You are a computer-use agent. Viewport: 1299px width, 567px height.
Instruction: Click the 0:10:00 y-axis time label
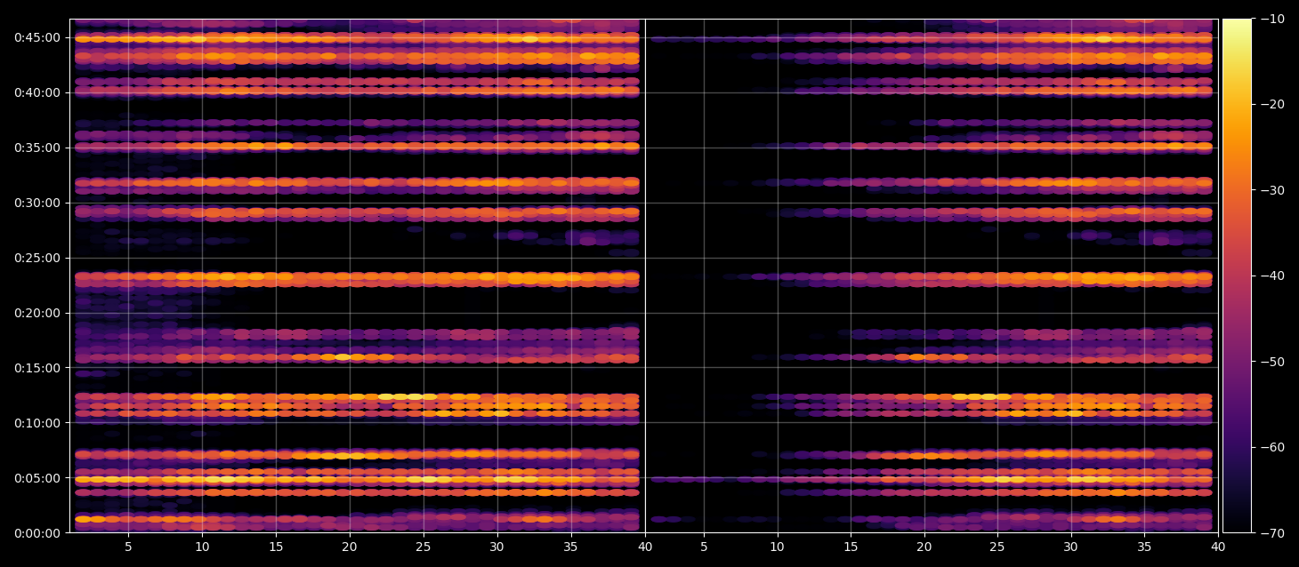(37, 422)
